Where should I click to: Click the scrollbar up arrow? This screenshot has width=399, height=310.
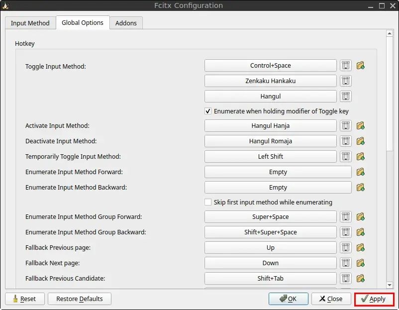click(x=390, y=33)
